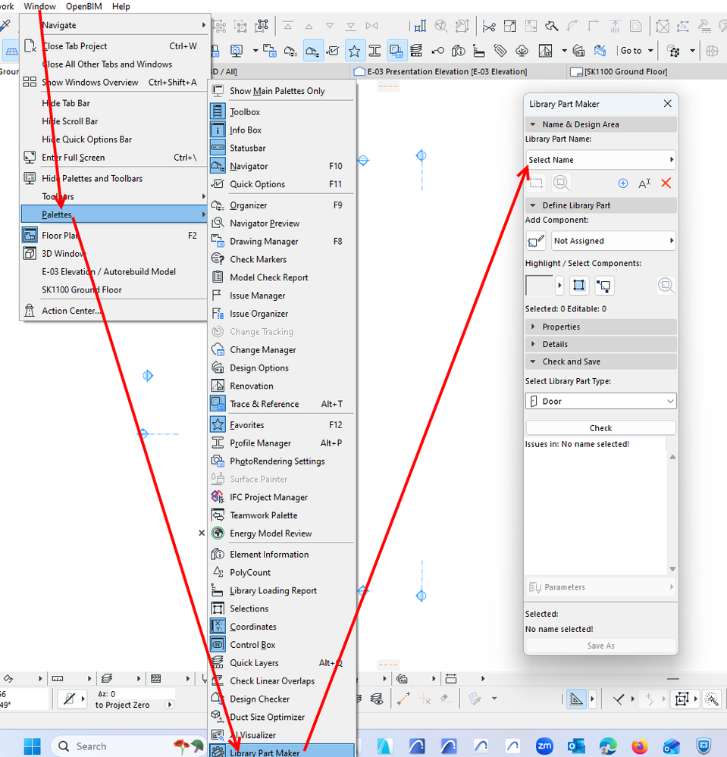The height and width of the screenshot is (757, 727).
Task: Choose Library Part Maker in Palettes
Action: tap(282, 751)
